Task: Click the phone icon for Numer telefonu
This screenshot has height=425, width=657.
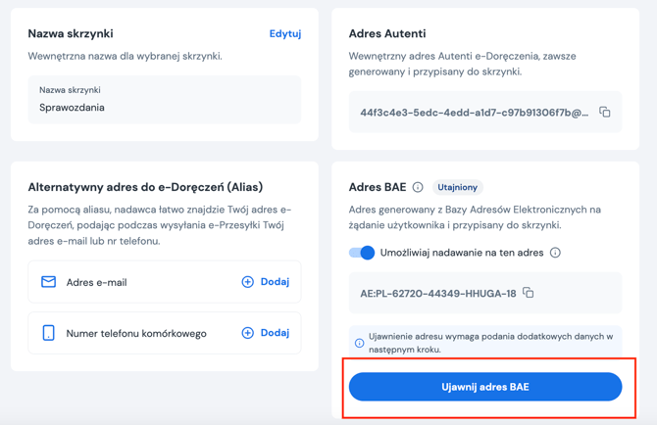Action: (49, 333)
